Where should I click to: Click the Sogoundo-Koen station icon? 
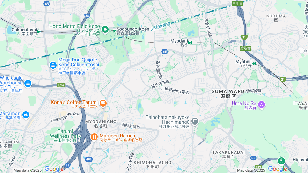coord(115,31)
